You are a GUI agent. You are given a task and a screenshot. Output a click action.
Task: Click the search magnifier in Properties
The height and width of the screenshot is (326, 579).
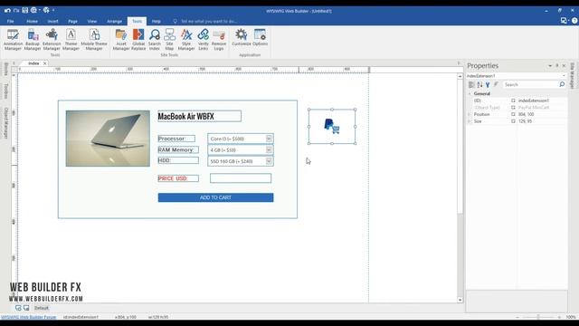[x=562, y=84]
